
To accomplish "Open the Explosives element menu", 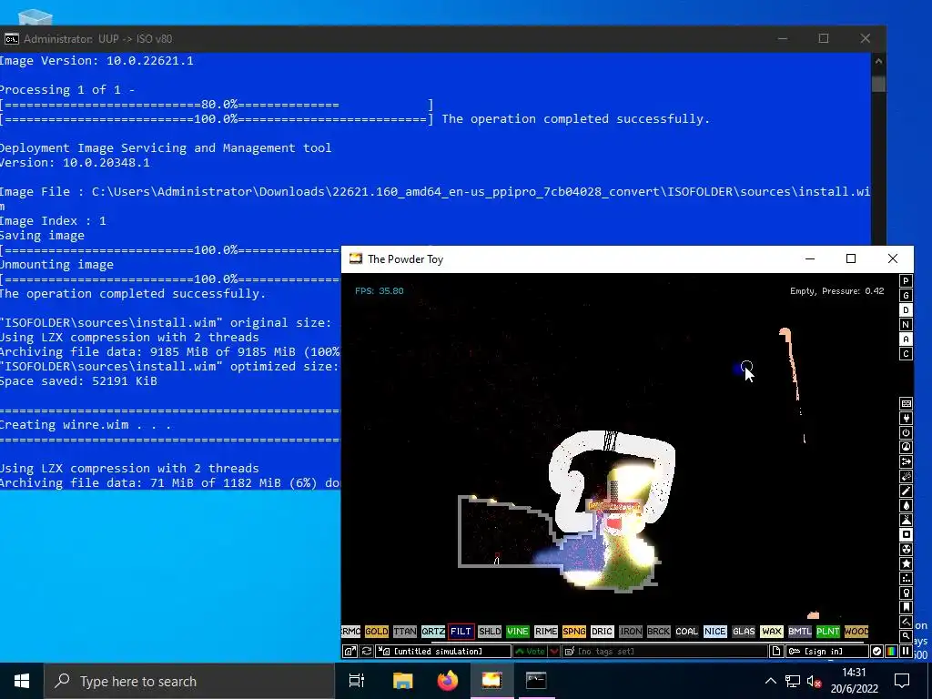I will [x=906, y=476].
